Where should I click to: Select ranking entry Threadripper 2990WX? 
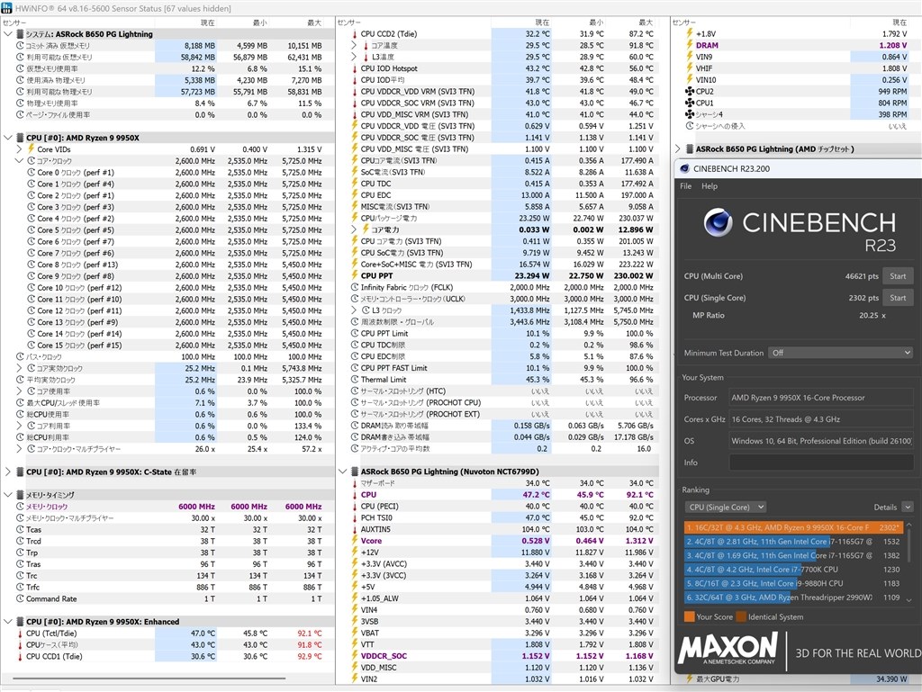coord(793,598)
